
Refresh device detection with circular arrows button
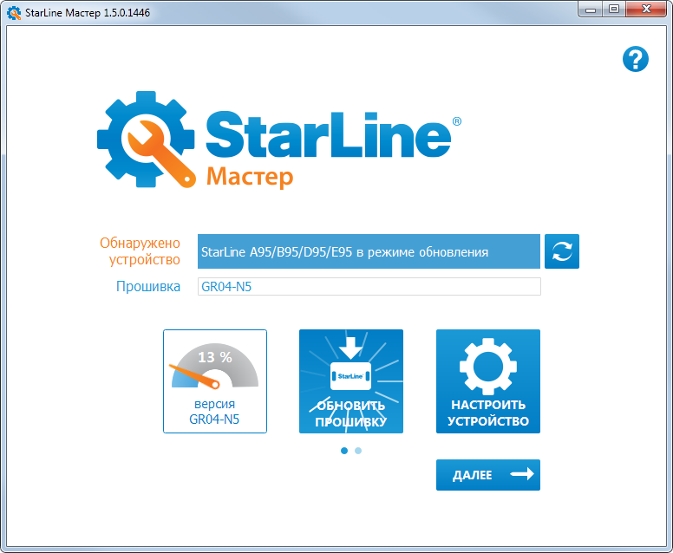point(562,251)
